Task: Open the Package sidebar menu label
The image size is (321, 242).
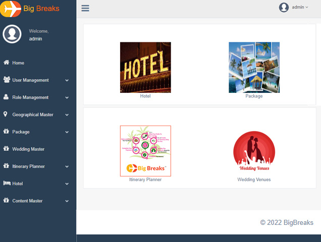Action: [x=21, y=132]
